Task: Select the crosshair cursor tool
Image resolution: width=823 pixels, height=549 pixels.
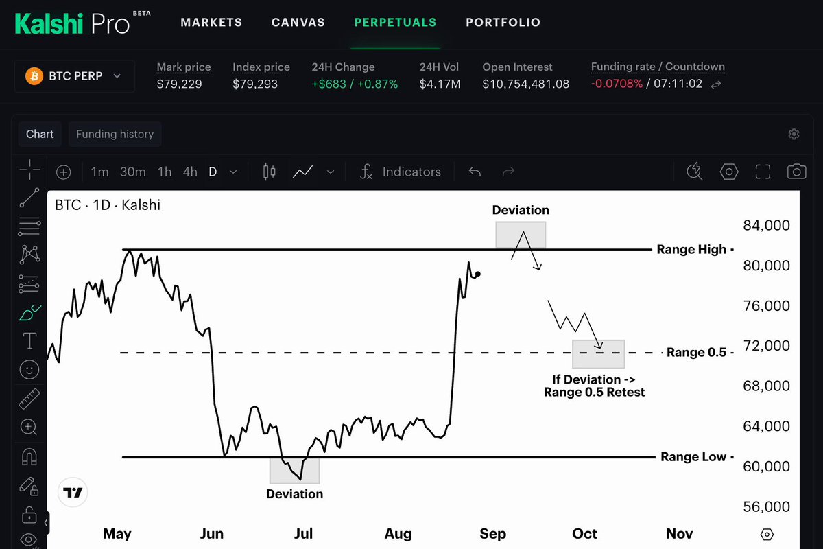Action: coord(29,170)
